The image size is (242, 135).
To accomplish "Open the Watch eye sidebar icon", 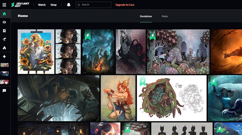I will [x=4, y=22].
